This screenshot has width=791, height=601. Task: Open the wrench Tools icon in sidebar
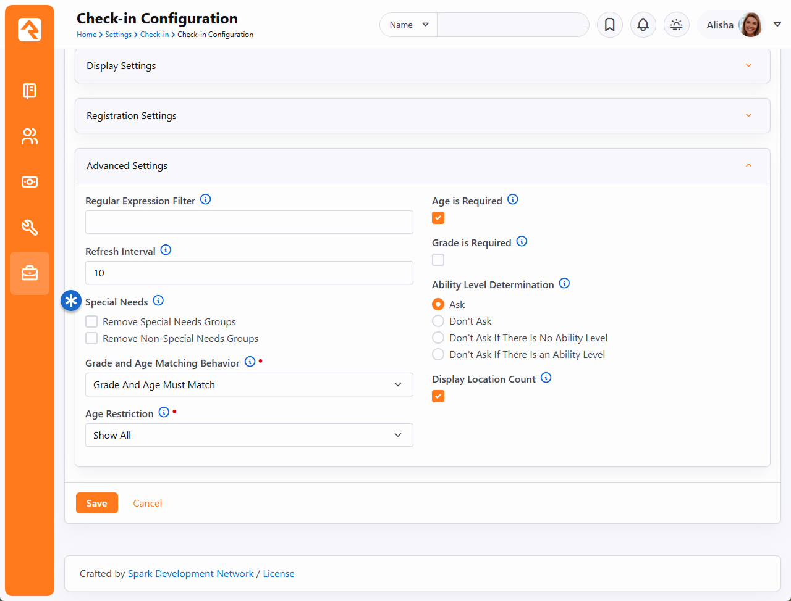coord(30,228)
